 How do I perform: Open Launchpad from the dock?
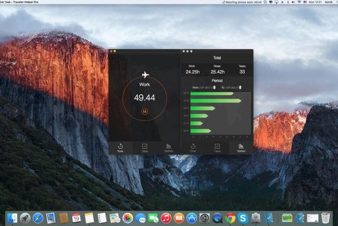[x=25, y=218]
